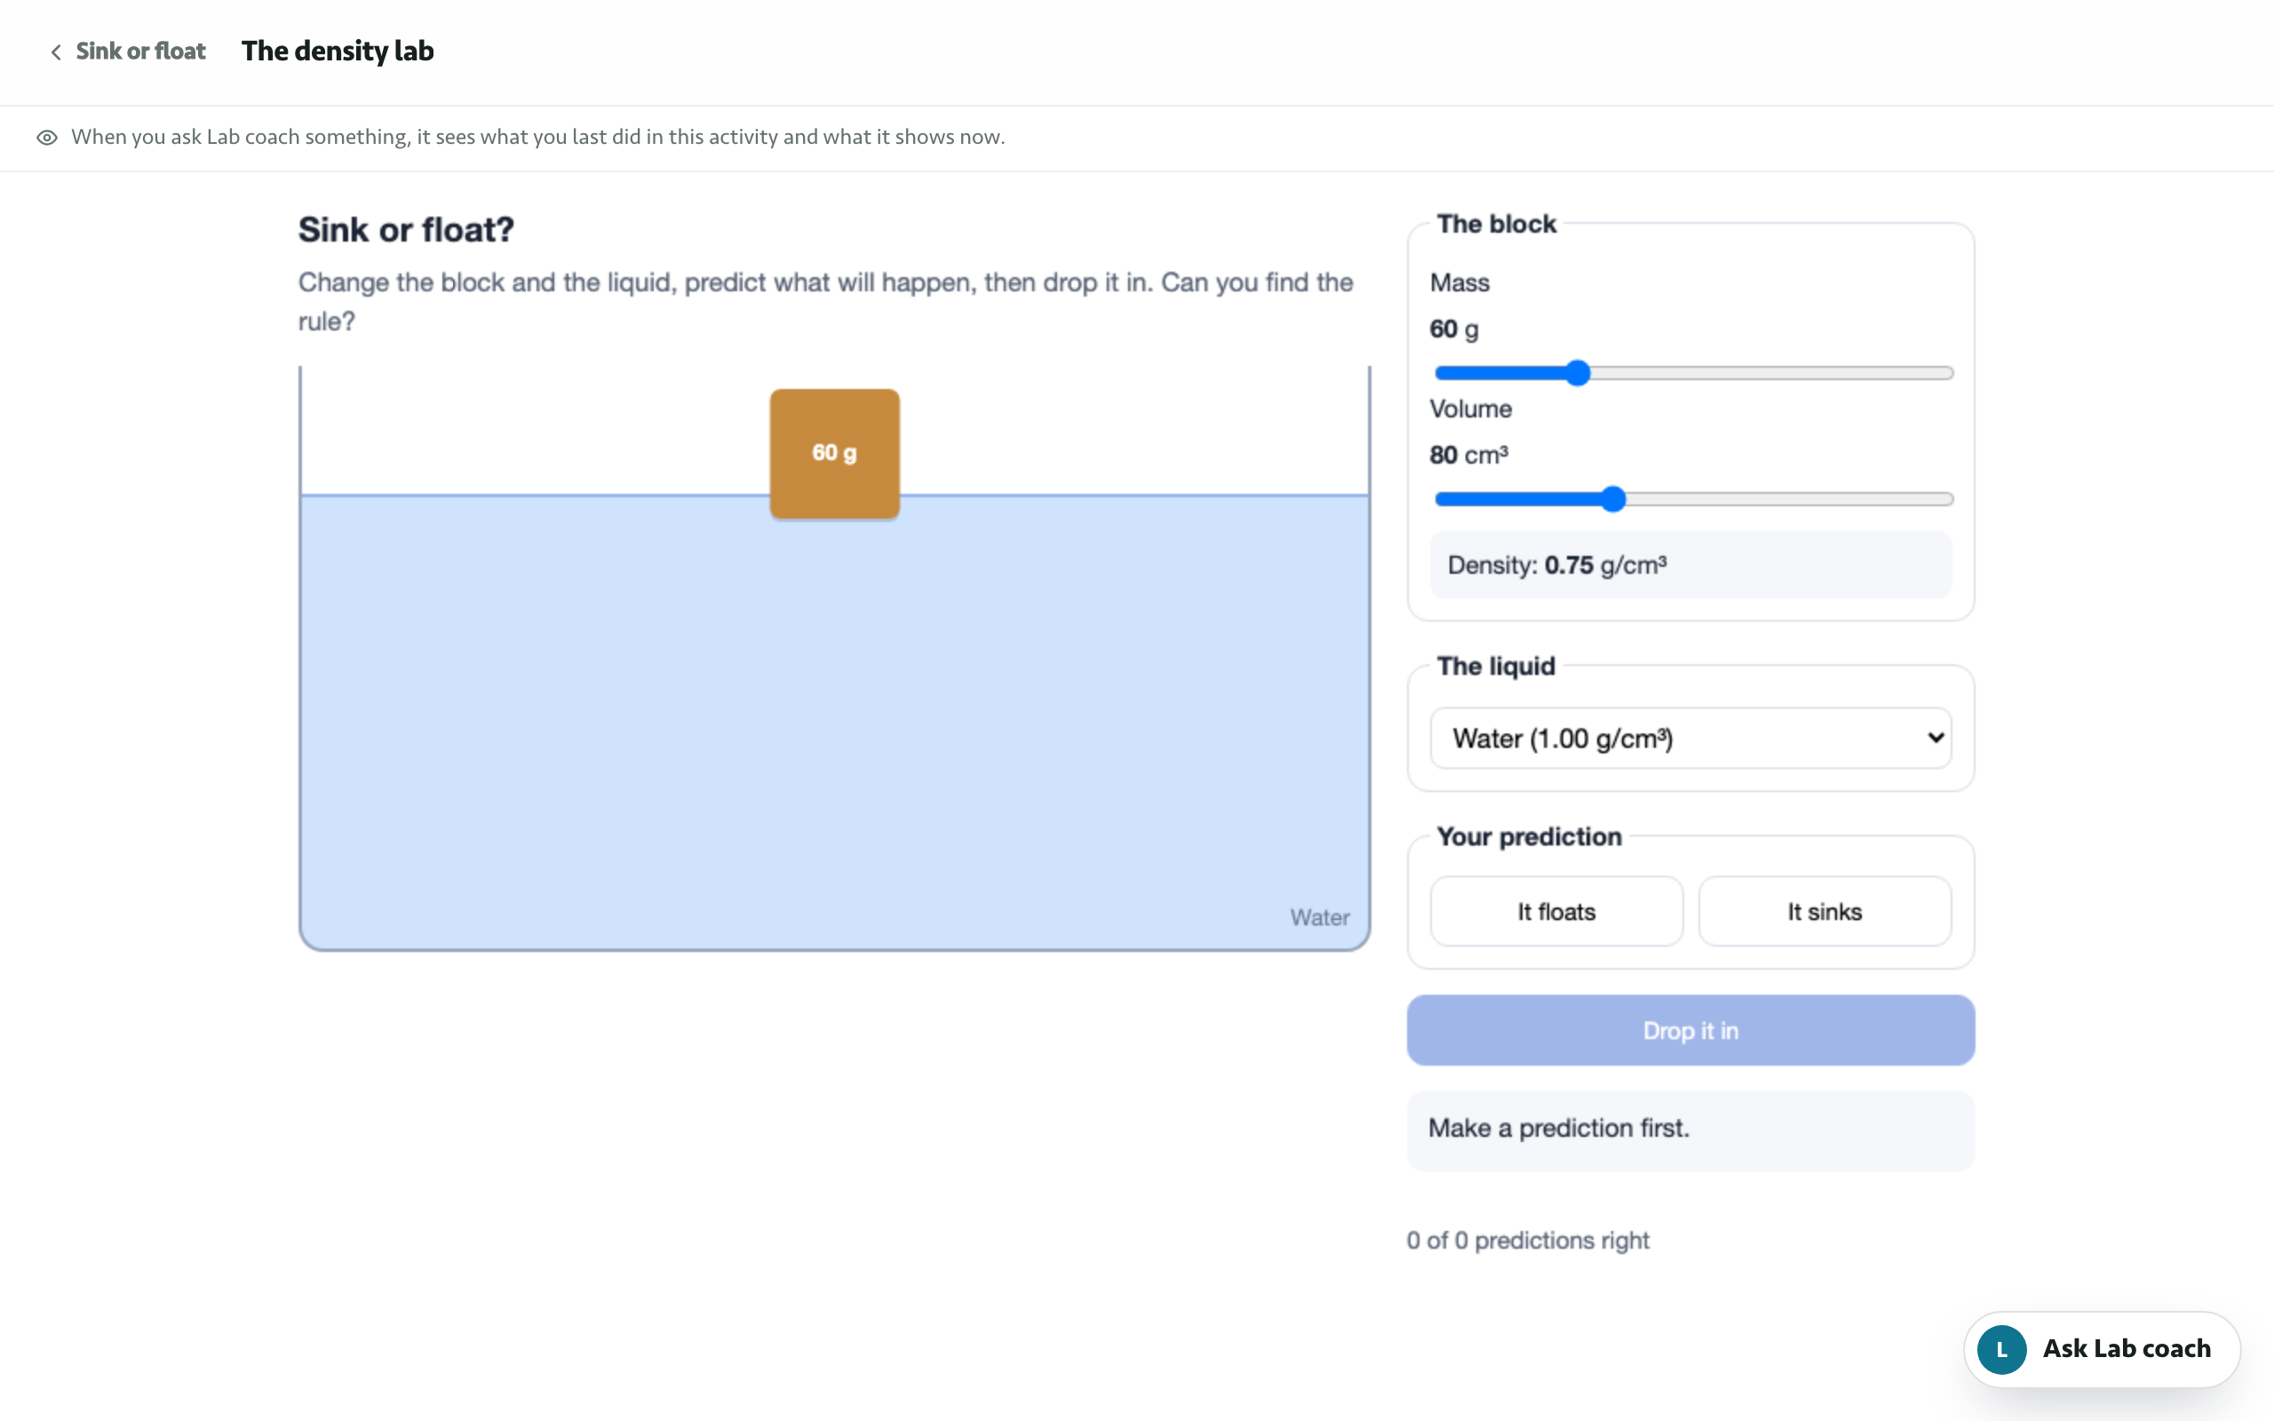Click the Drop it in button
This screenshot has height=1421, width=2274.
click(1690, 1030)
